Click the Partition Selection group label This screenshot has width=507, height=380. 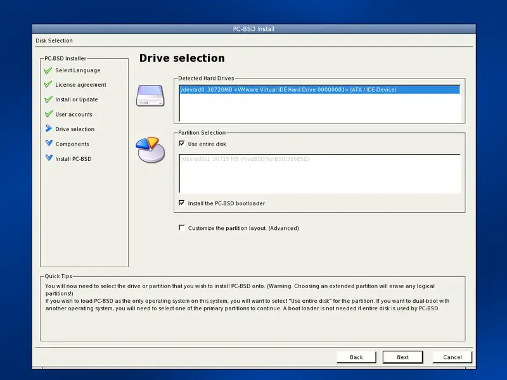pos(202,132)
